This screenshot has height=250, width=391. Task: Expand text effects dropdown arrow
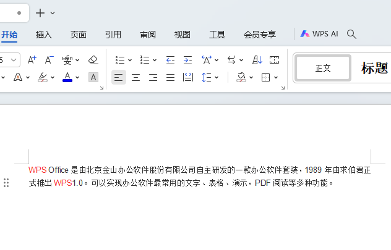pos(28,78)
